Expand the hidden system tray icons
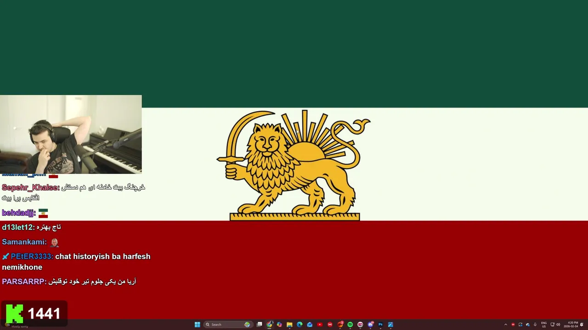The width and height of the screenshot is (588, 330). 506,324
